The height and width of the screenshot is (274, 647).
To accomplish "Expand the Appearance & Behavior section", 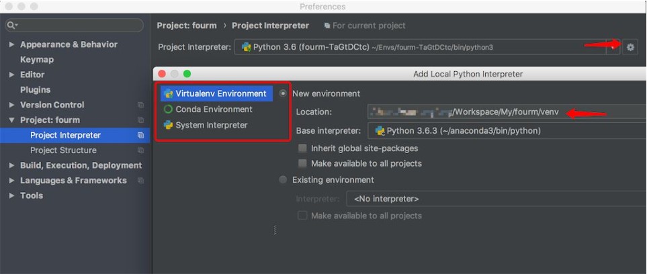I will click(11, 45).
